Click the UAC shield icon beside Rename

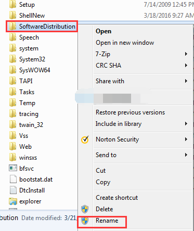[85, 221]
